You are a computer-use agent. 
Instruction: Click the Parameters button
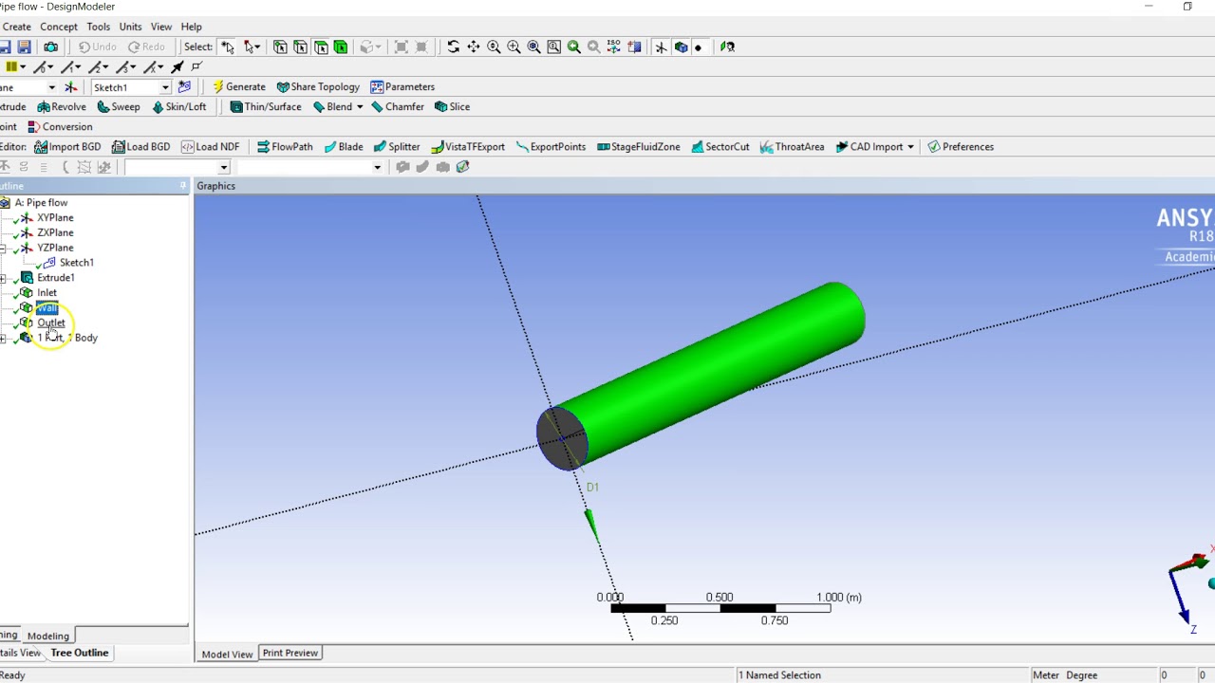tap(402, 87)
